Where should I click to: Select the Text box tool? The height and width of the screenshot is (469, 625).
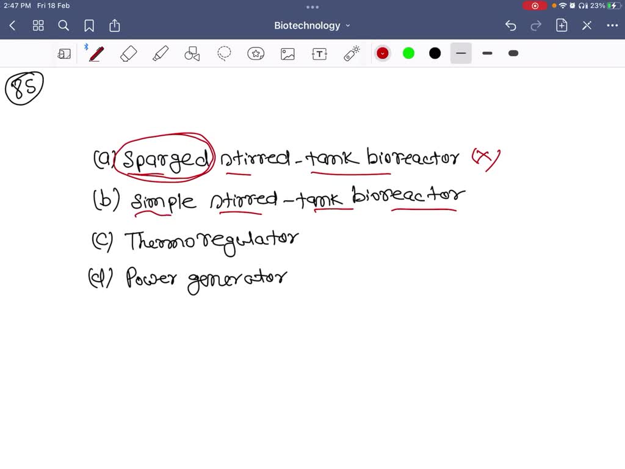pyautogui.click(x=319, y=53)
